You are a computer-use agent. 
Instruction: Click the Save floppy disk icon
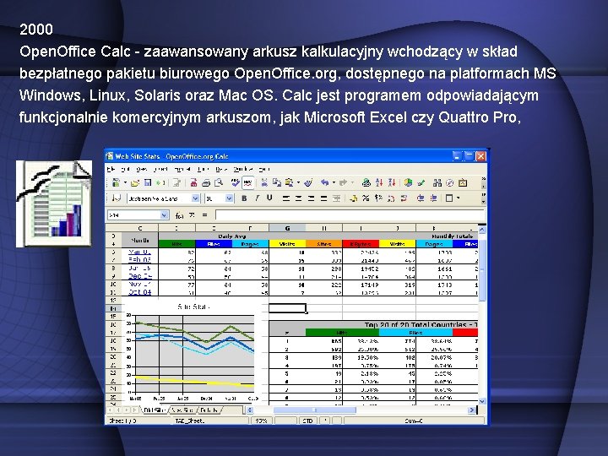pyautogui.click(x=147, y=182)
